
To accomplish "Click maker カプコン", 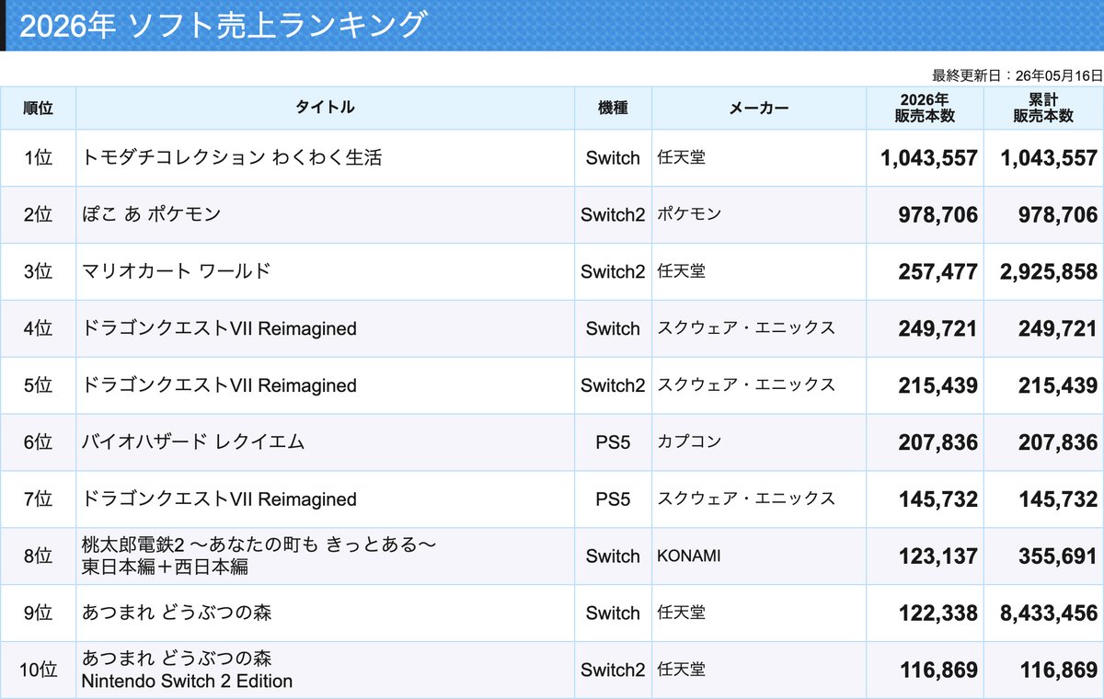I will point(690,442).
